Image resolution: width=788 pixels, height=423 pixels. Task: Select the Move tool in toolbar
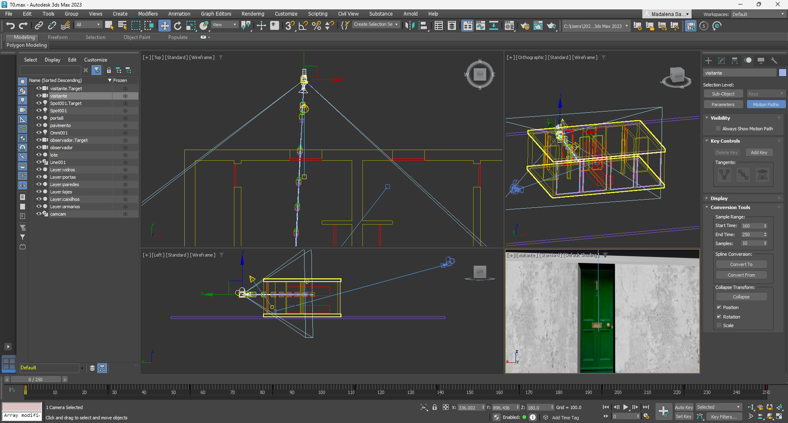tap(164, 26)
